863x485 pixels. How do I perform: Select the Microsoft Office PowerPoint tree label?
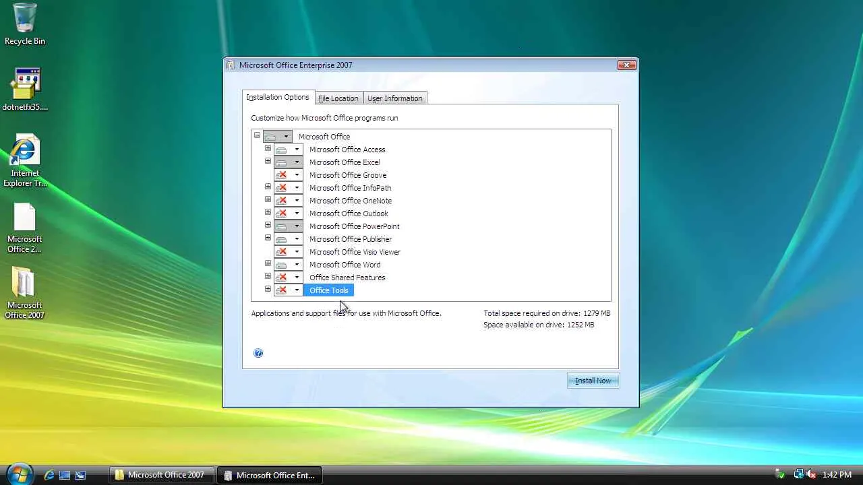click(x=355, y=226)
